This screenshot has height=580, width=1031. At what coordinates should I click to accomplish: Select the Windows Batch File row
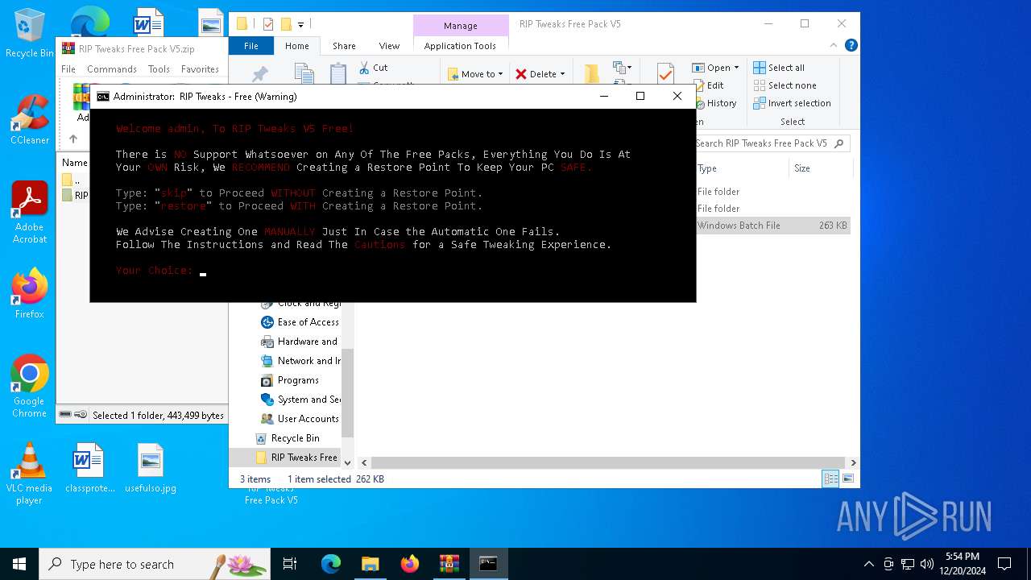(x=772, y=226)
